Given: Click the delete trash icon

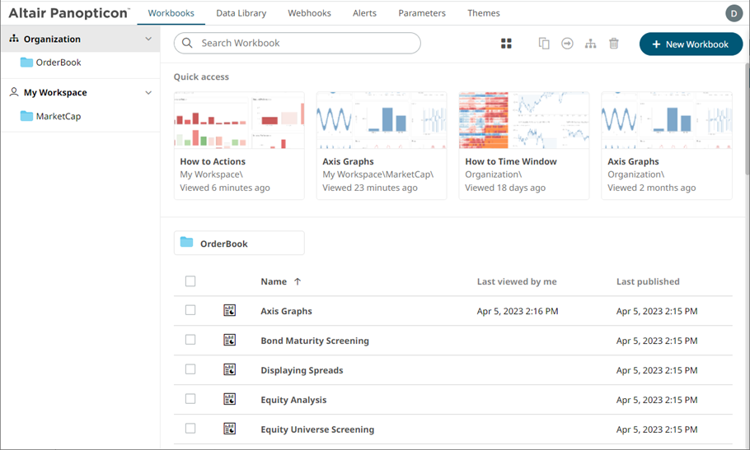Looking at the screenshot, I should click(614, 44).
